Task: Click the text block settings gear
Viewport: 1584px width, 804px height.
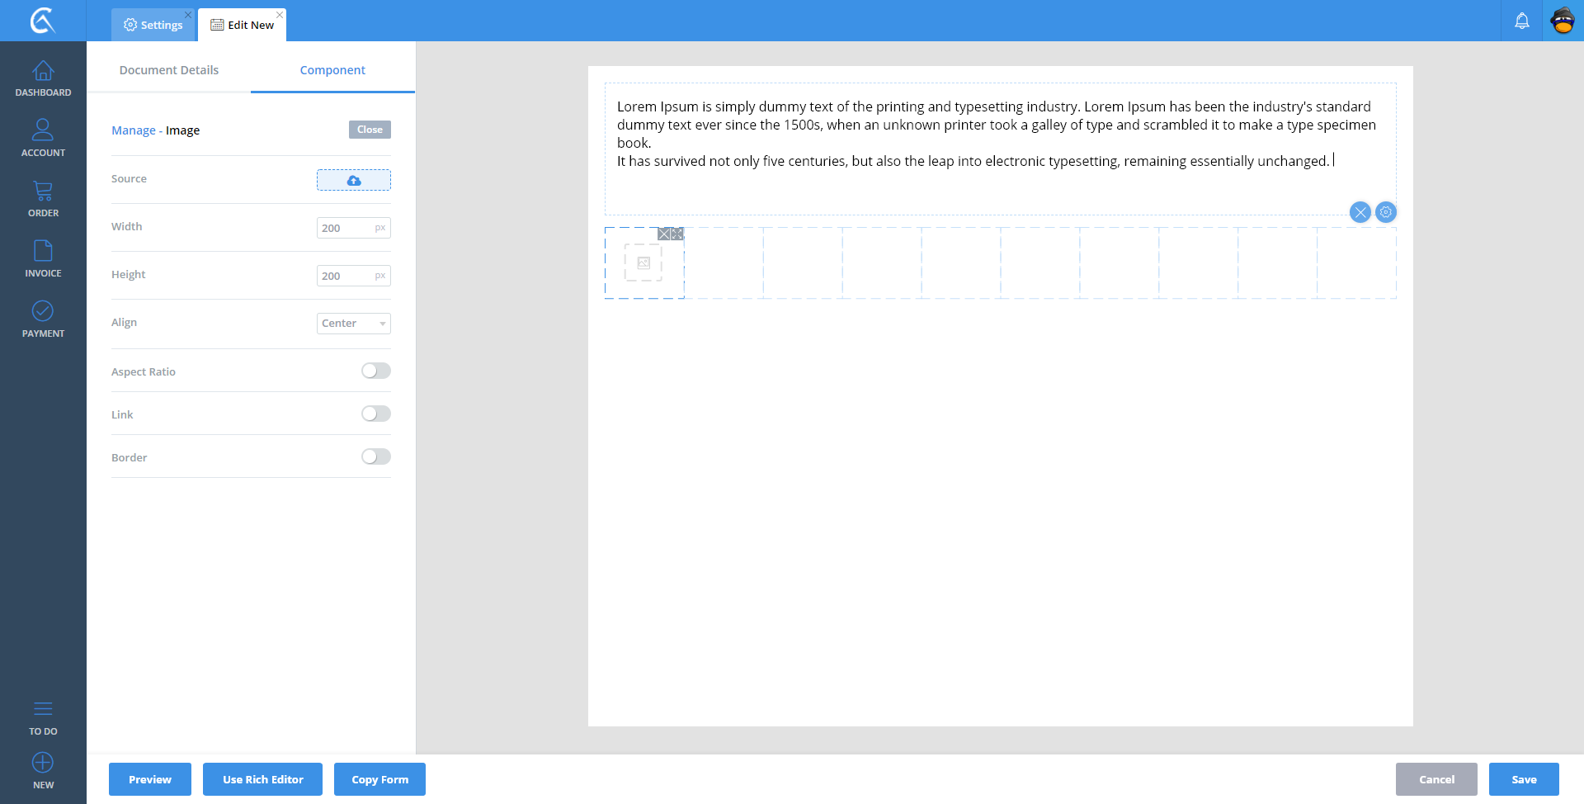Action: tap(1386, 212)
